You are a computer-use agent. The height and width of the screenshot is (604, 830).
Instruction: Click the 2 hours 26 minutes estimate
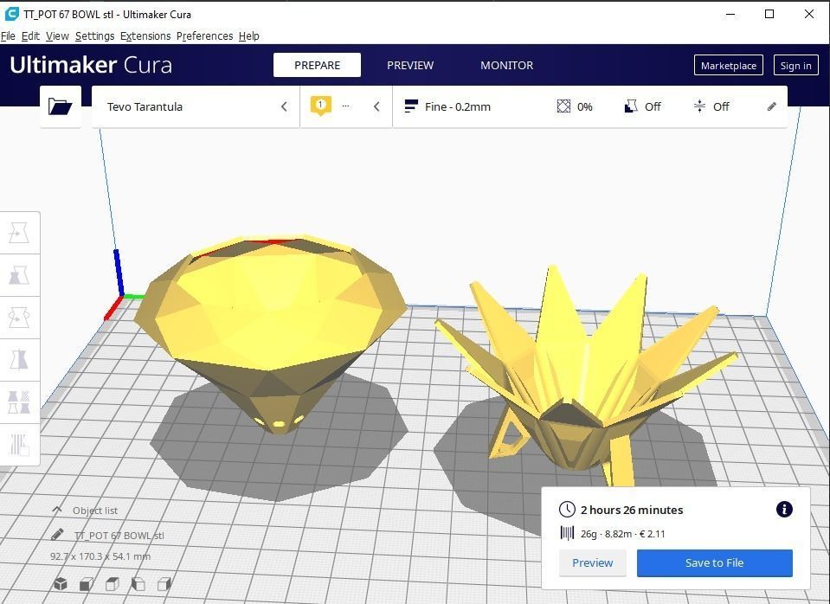[632, 510]
